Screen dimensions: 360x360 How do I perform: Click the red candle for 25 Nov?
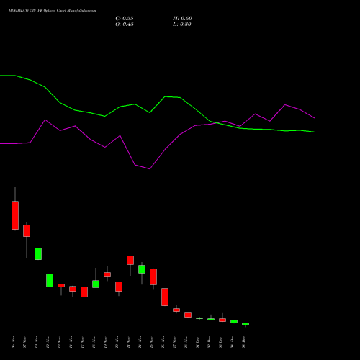[153, 276]
